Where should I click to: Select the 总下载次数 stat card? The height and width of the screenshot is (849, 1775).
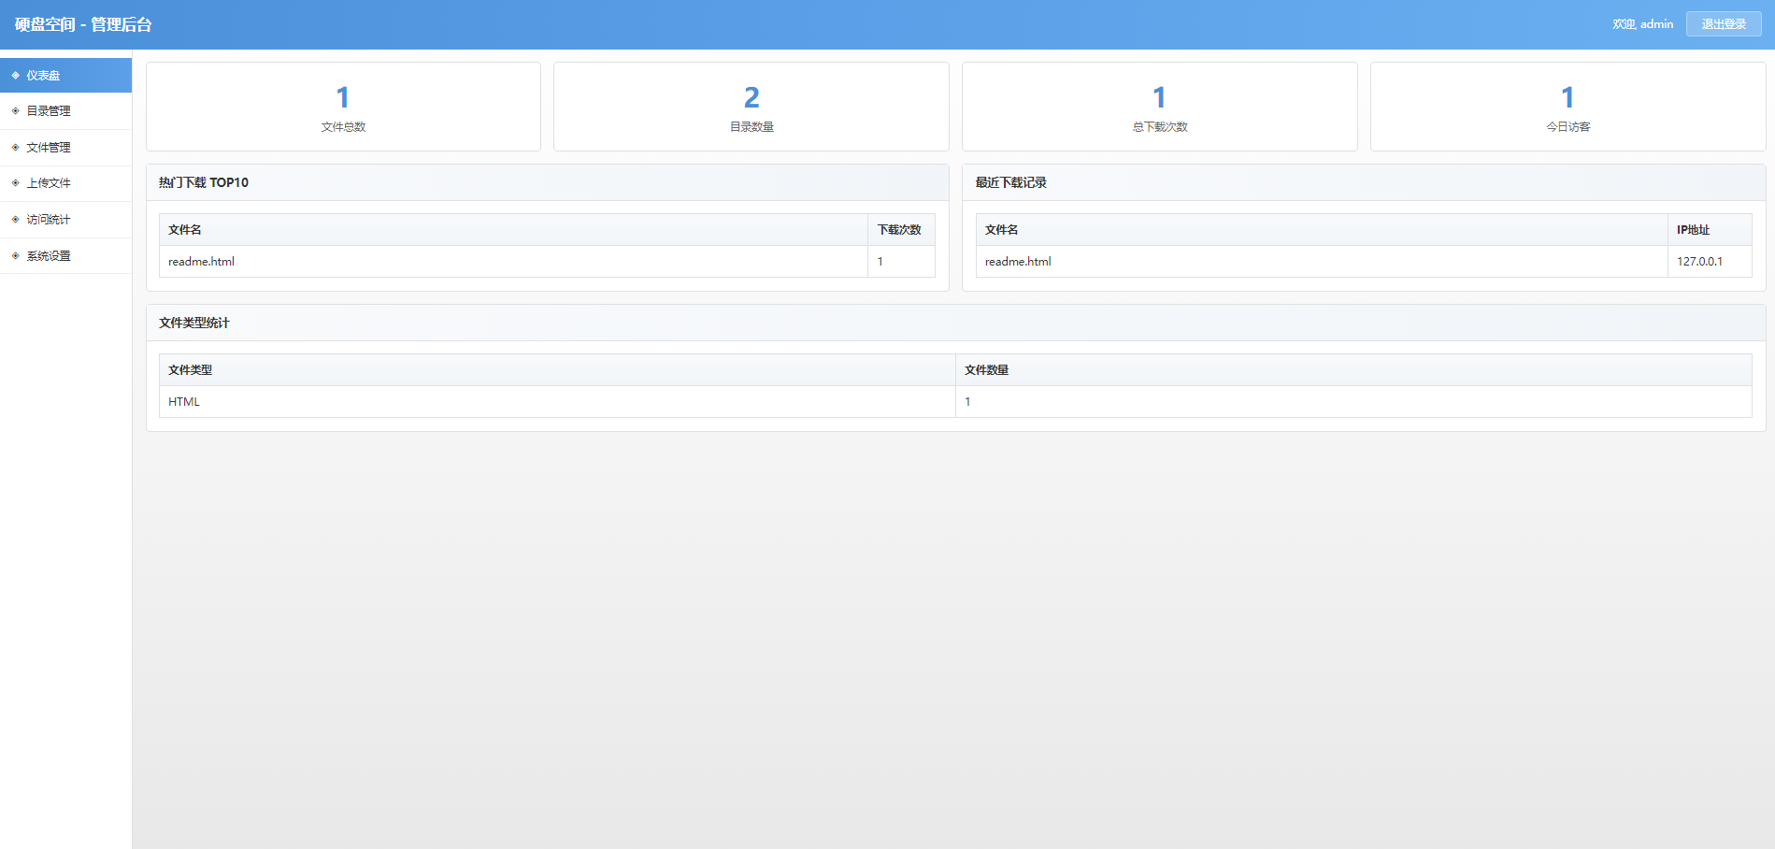(x=1159, y=107)
